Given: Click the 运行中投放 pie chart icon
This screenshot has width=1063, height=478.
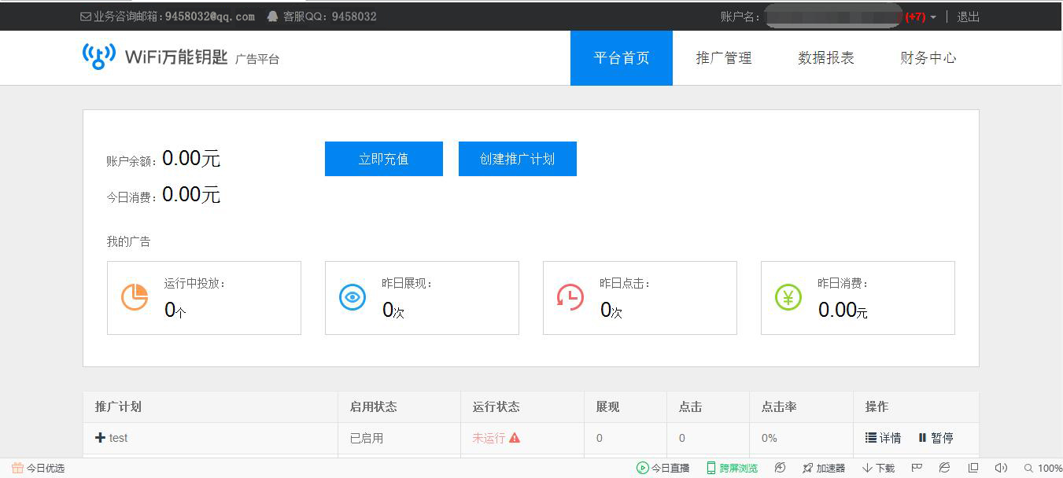Looking at the screenshot, I should point(135,297).
